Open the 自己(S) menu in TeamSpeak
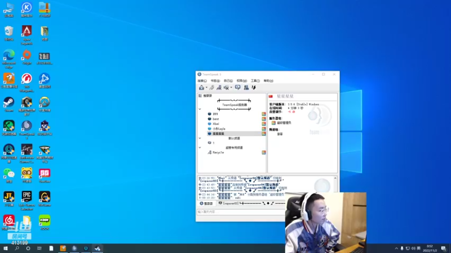This screenshot has width=451, height=253. click(228, 81)
